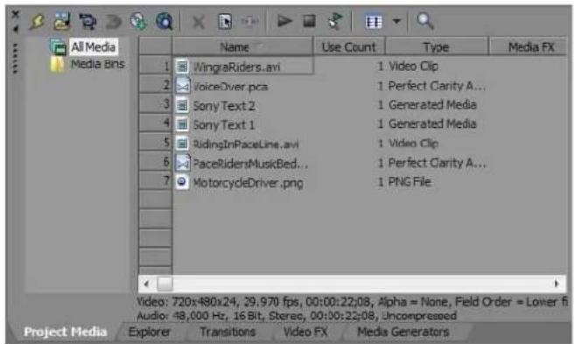Screen dimensions: 574x344
Task: Click the Audio 48,000 Hz info line
Action: click(297, 315)
